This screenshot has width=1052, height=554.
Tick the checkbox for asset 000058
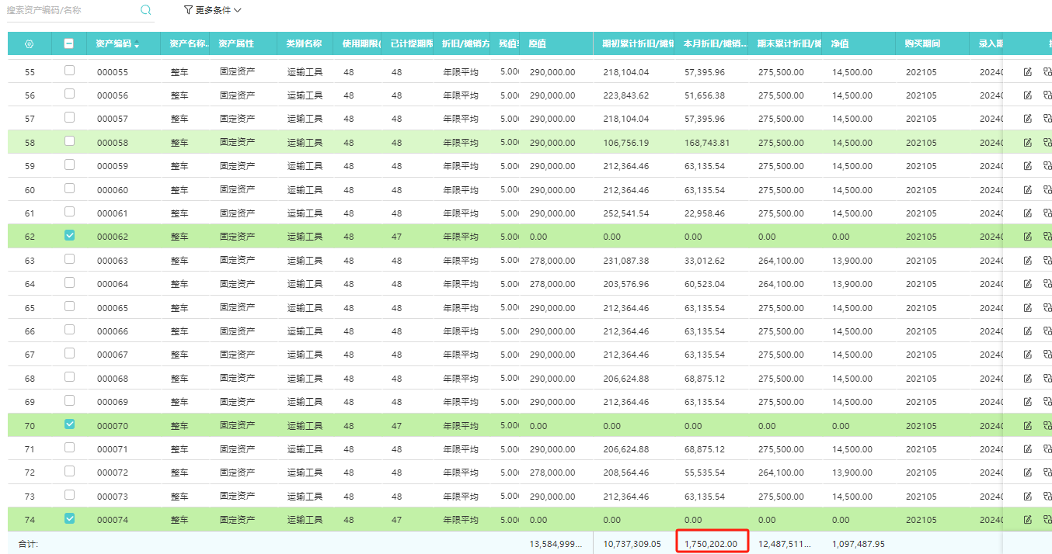[x=69, y=141]
